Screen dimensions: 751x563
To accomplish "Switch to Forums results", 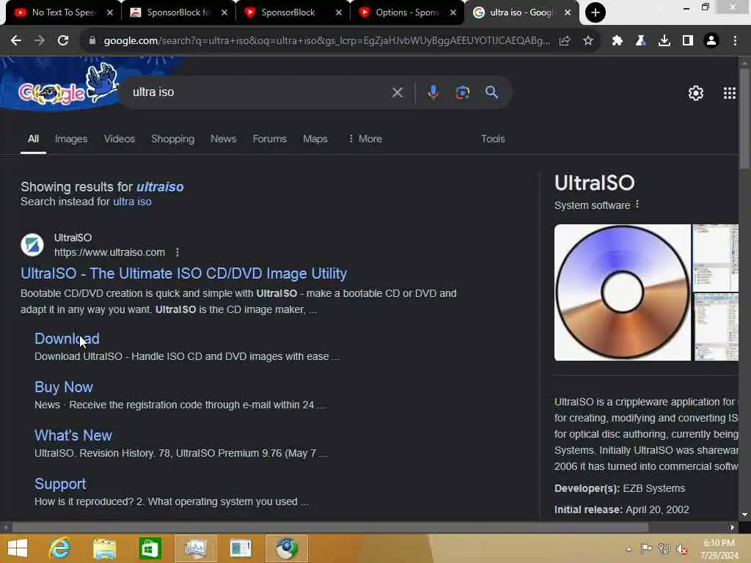I will coord(270,139).
